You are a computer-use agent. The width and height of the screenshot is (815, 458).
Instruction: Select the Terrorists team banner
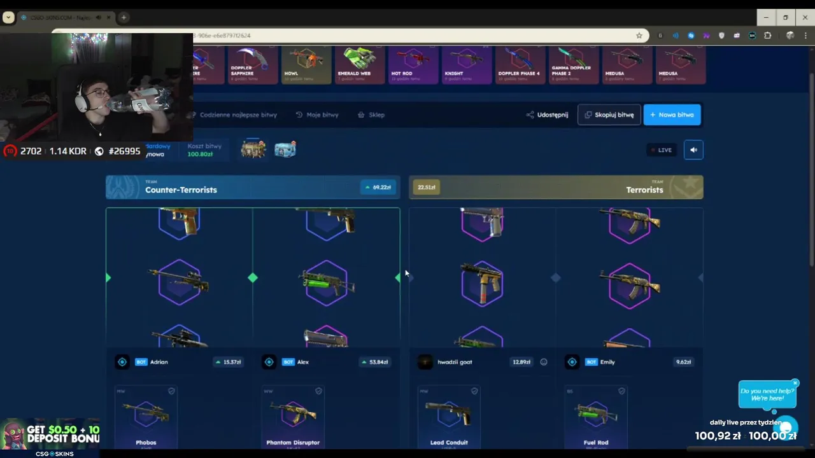[556, 187]
